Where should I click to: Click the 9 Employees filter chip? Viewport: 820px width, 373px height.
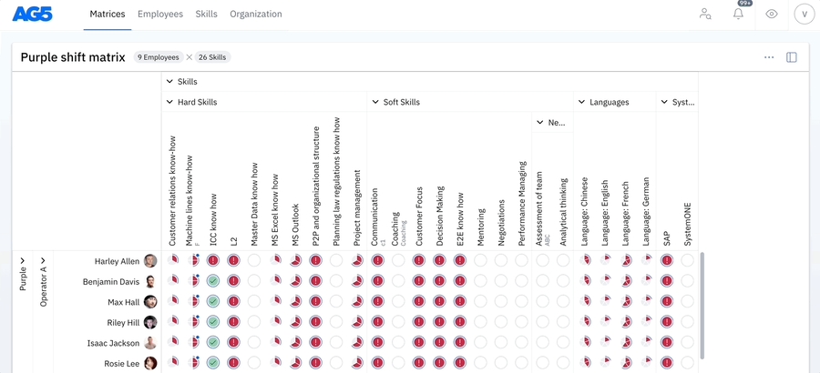coord(157,57)
